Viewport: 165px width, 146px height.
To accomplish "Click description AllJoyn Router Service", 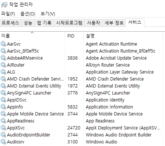I will pos(108,65).
